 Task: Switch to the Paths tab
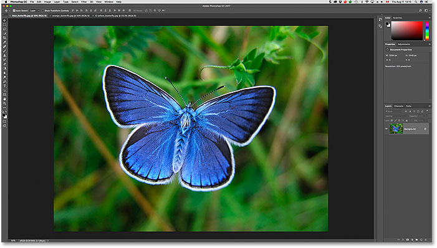click(408, 106)
